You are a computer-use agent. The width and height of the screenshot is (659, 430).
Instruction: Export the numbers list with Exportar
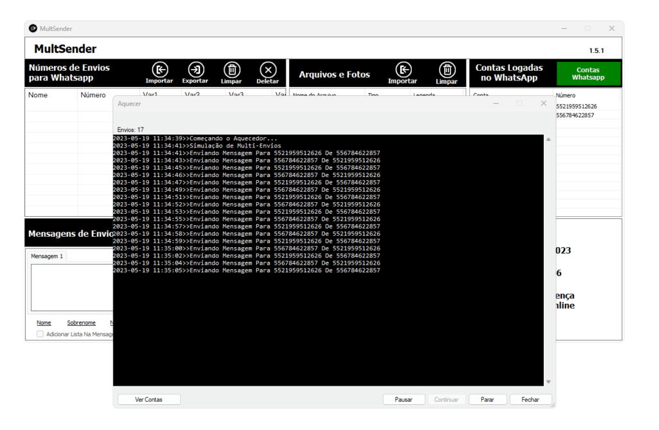point(196,73)
